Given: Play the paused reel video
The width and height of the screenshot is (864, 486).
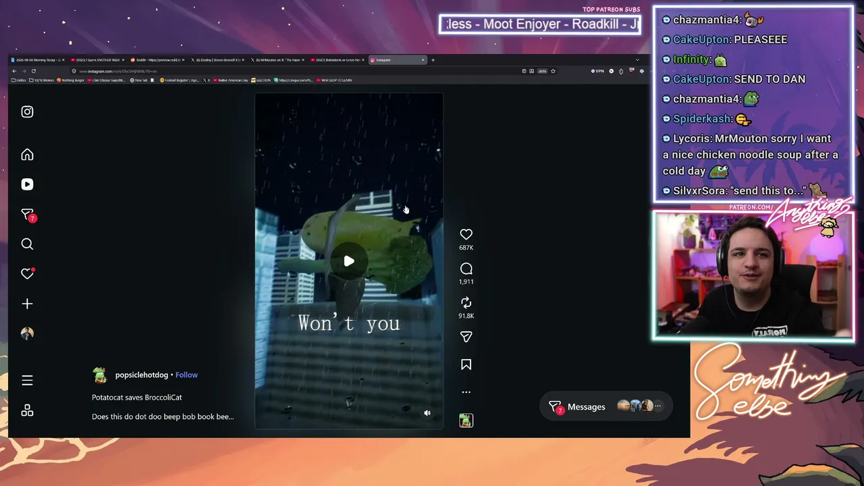Looking at the screenshot, I should (x=349, y=261).
